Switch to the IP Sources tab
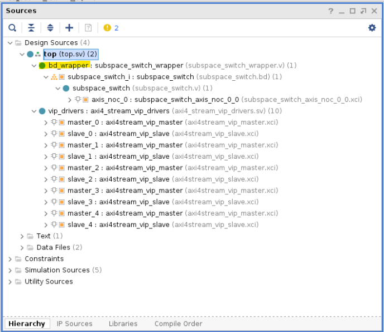Screen dimensions: 384x332 click(75, 324)
